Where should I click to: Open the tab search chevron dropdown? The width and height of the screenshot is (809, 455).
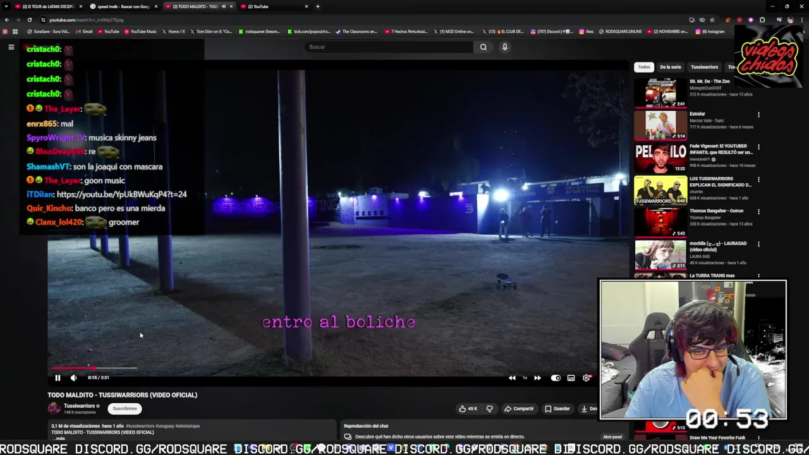point(7,6)
